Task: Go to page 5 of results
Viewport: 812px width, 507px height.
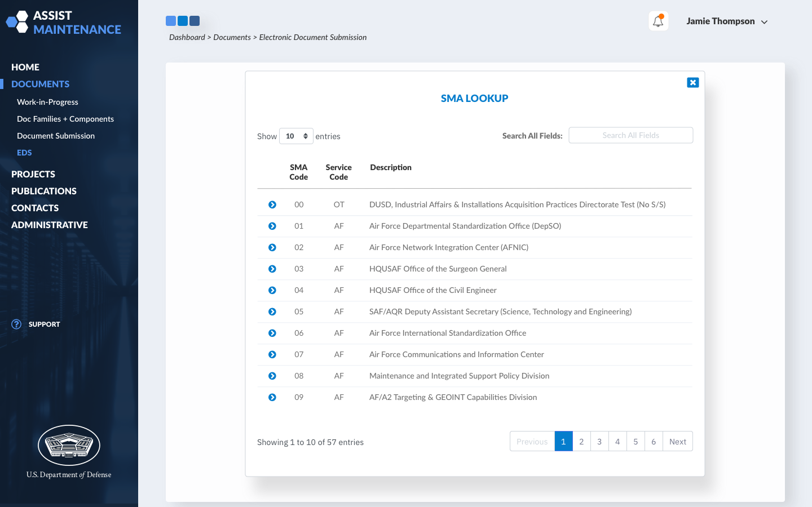Action: click(x=636, y=441)
